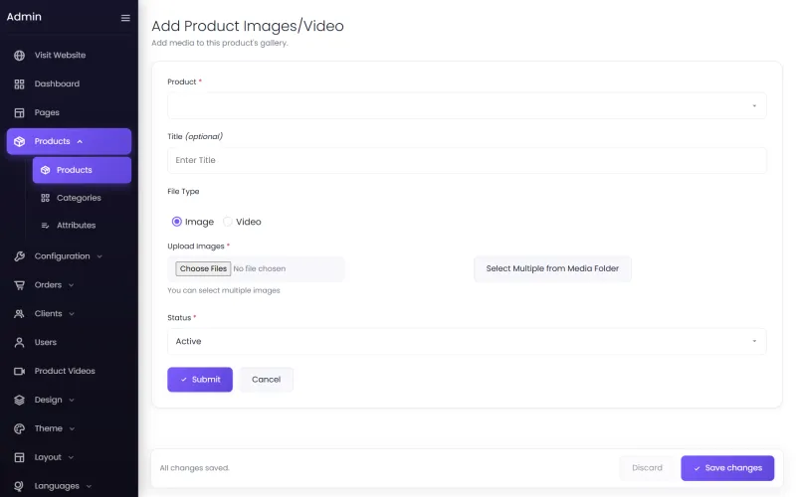Collapse the Products menu chevron
This screenshot has height=497, width=796.
click(80, 141)
